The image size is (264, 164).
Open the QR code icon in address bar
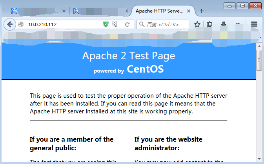pyautogui.click(x=115, y=25)
